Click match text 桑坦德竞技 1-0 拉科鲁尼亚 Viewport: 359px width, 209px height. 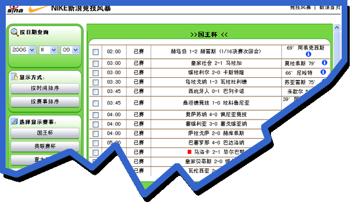216,103
